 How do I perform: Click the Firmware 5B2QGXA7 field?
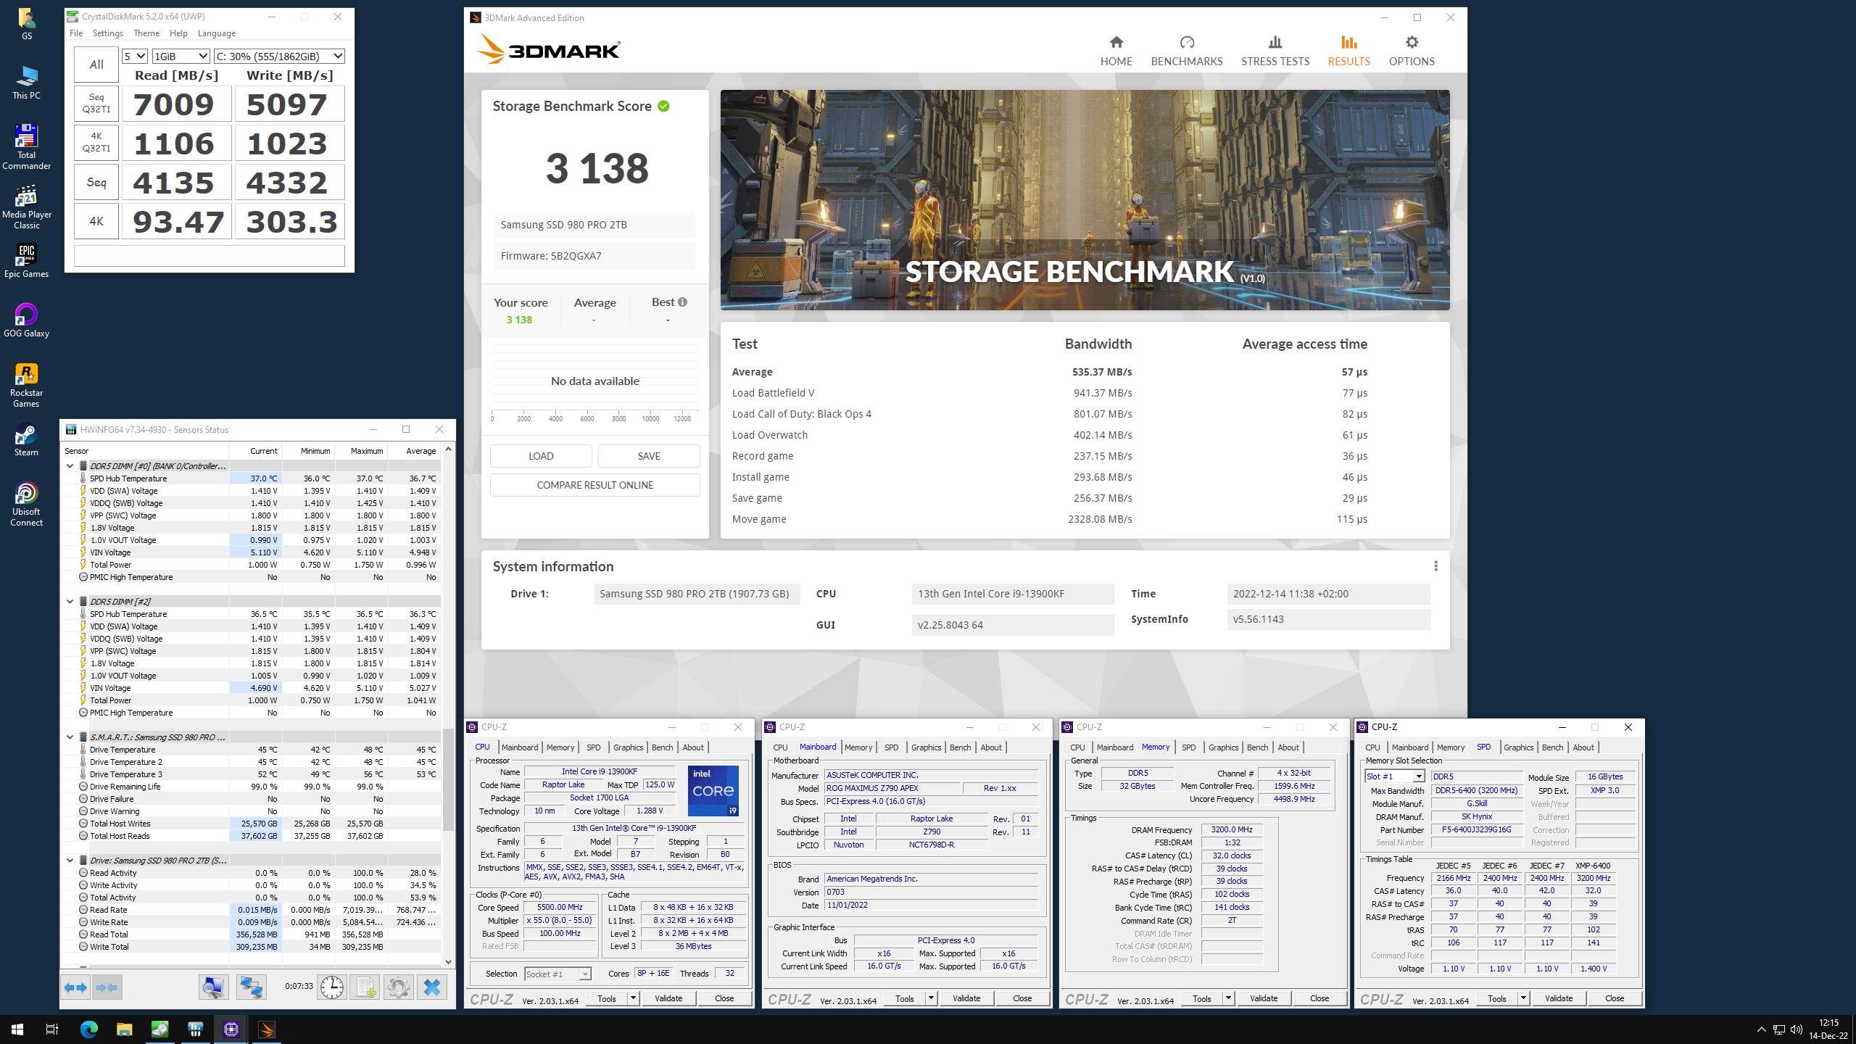(594, 256)
